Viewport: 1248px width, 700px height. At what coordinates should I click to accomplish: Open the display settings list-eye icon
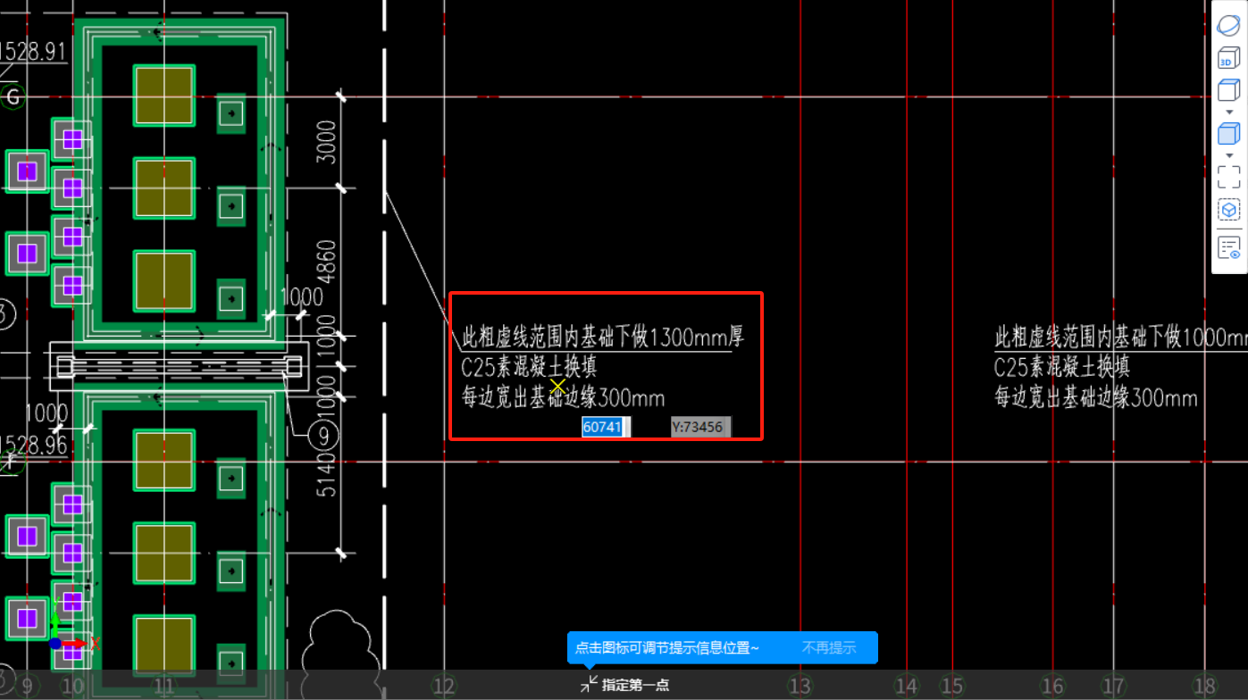(1229, 247)
